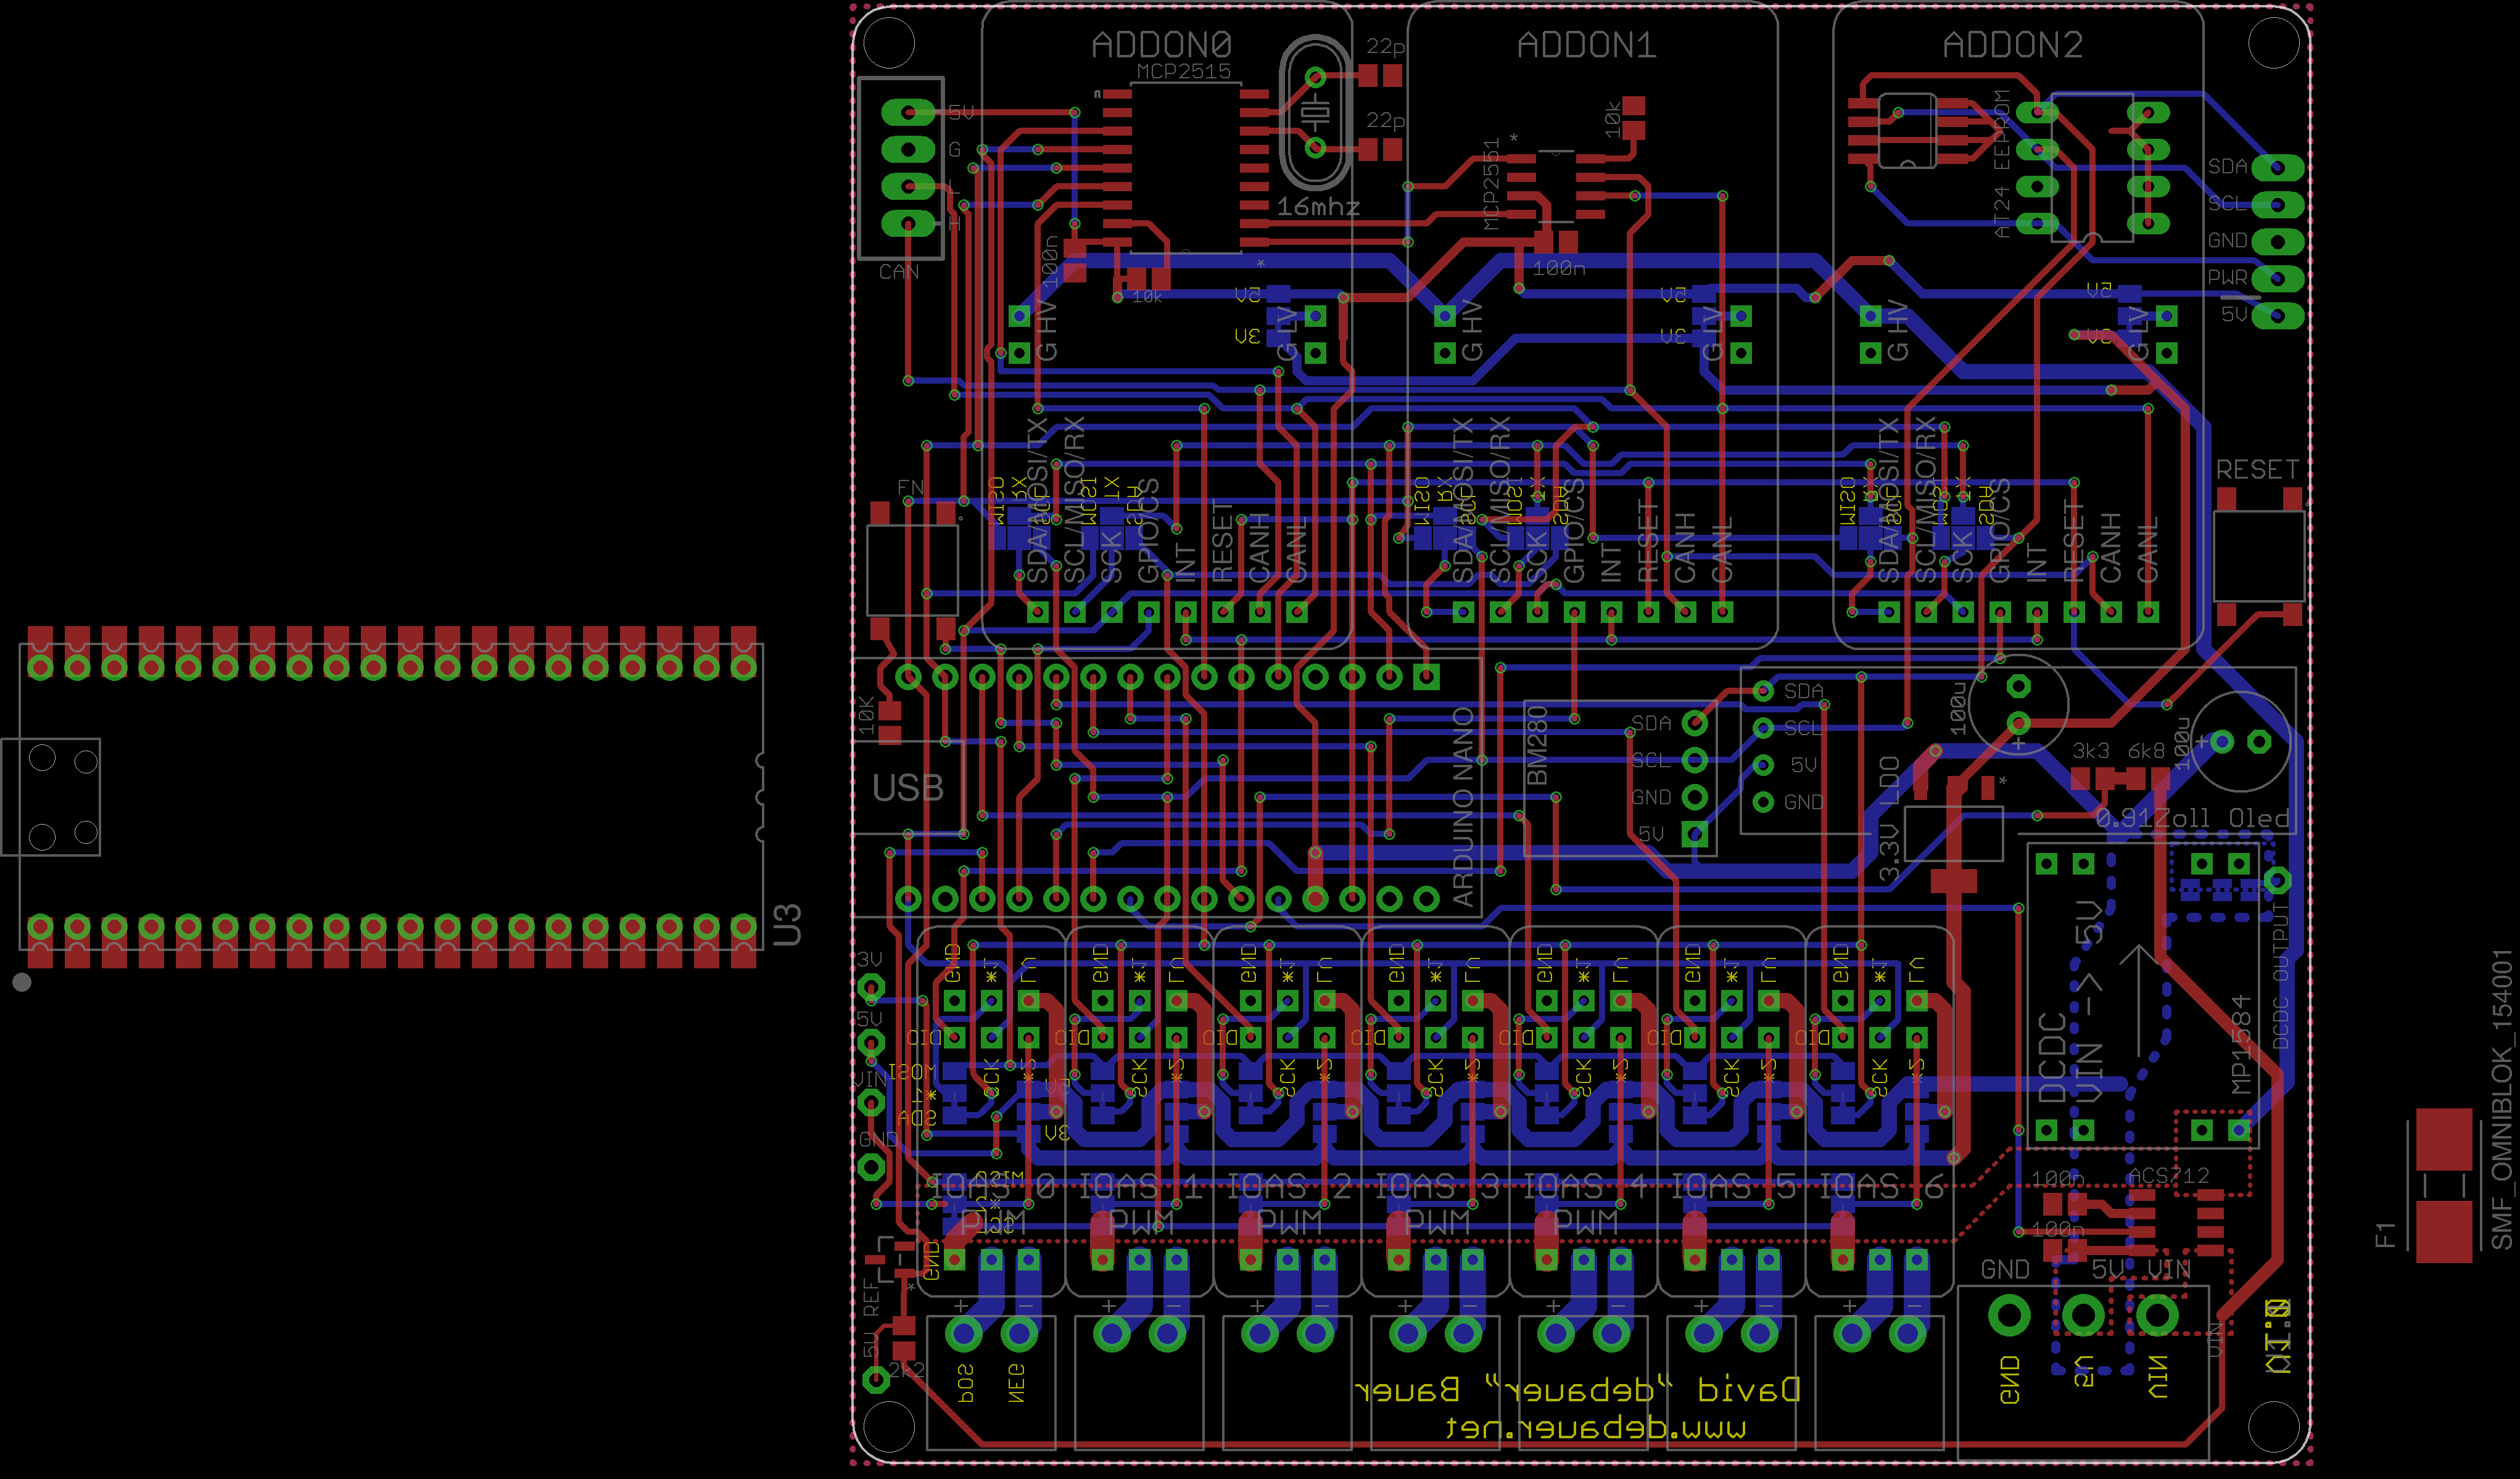
Task: Select the ACS712 current sensor label
Action: click(2168, 1175)
